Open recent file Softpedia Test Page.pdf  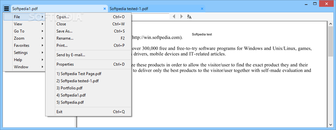pyautogui.click(x=88, y=74)
